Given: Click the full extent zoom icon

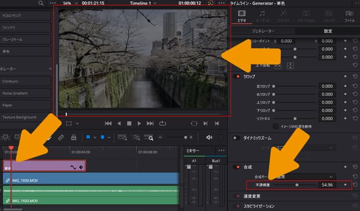Looking at the screenshot, I should coord(123,137).
